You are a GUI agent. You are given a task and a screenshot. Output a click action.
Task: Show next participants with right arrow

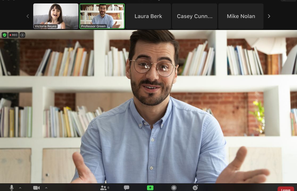click(269, 16)
